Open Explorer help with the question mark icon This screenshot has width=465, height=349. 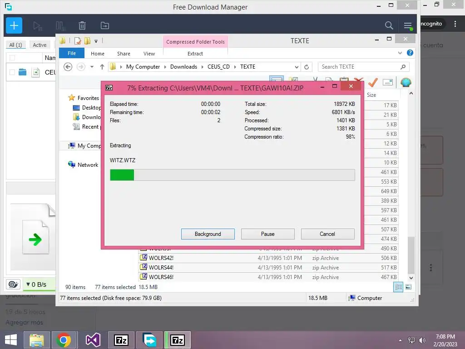(410, 53)
